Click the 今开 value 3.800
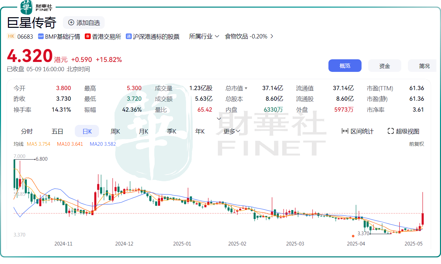 click(64, 88)
